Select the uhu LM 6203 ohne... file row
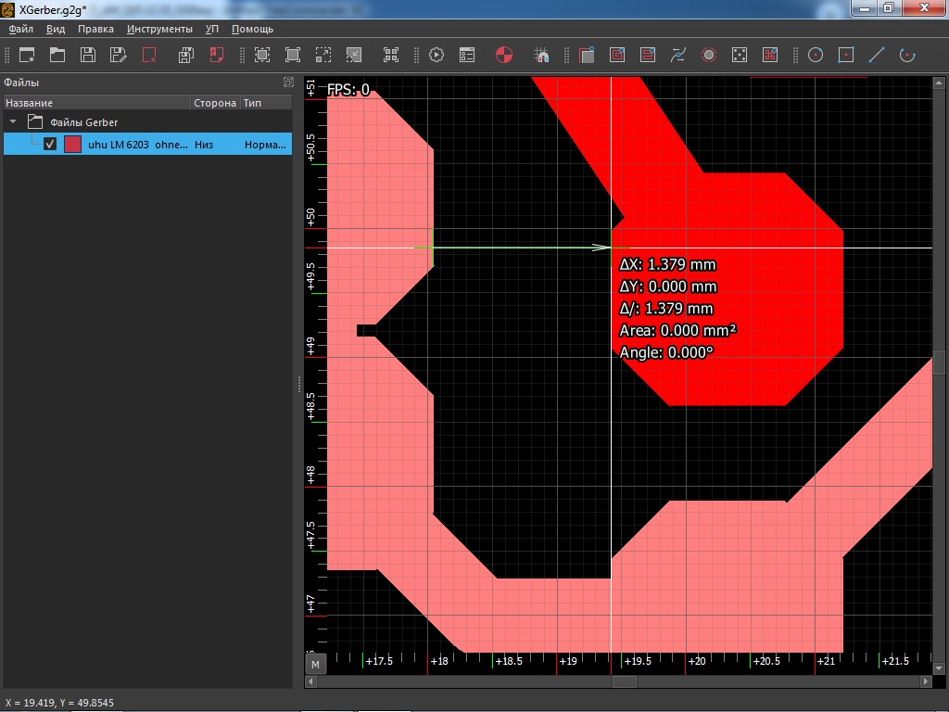The height and width of the screenshot is (712, 949). coord(147,144)
